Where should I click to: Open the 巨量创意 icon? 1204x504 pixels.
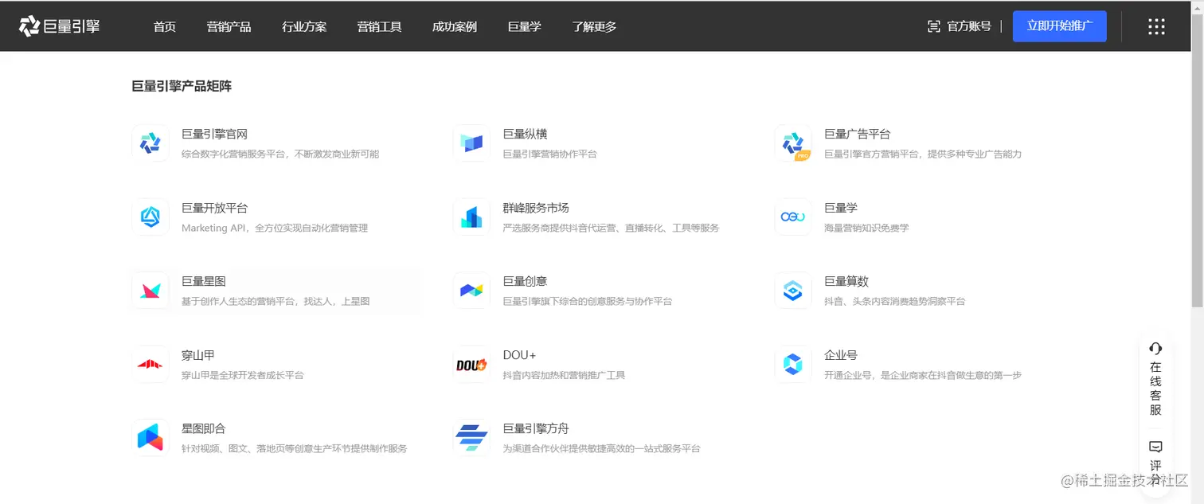[x=471, y=291]
